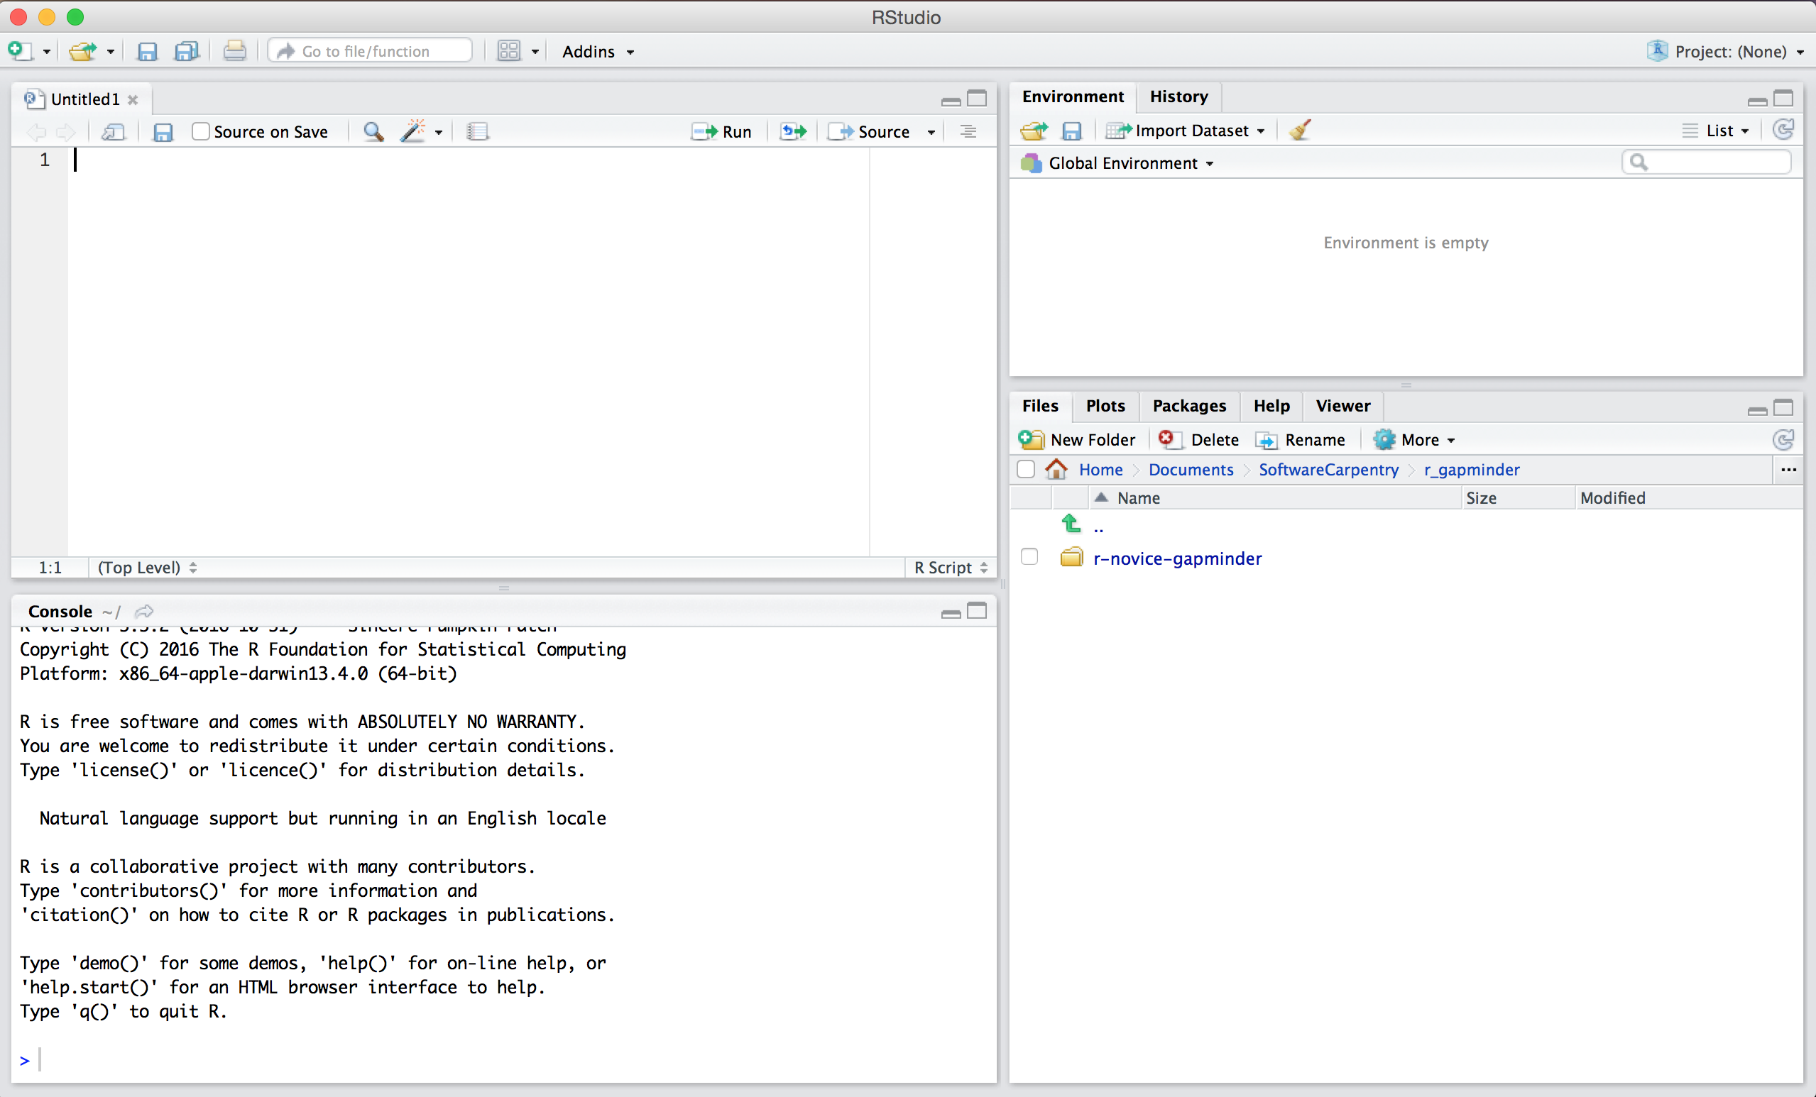Click the Run current line icon
This screenshot has width=1816, height=1097.
[x=721, y=131]
